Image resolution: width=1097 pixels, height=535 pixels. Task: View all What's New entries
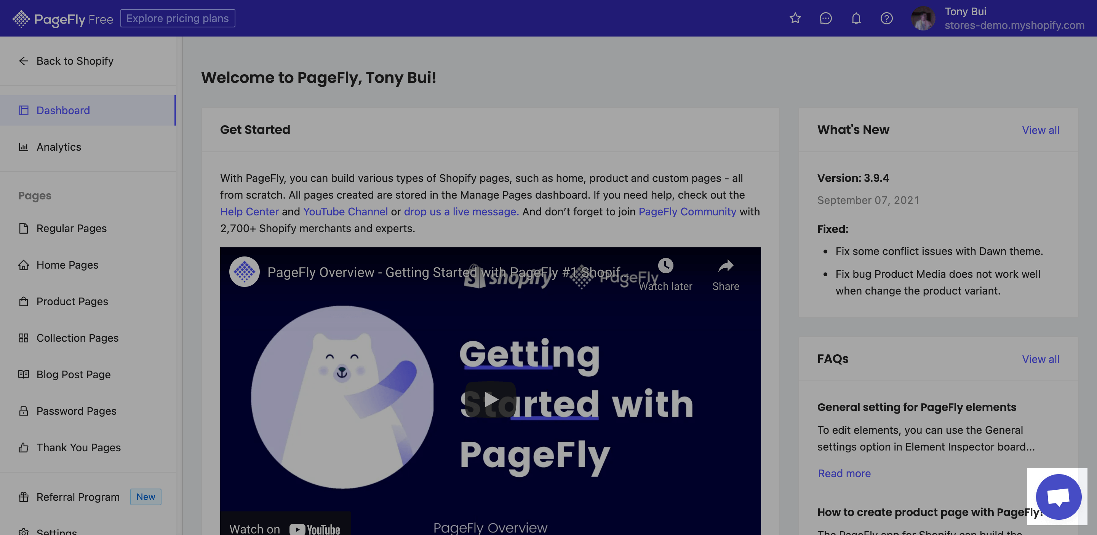(1040, 130)
